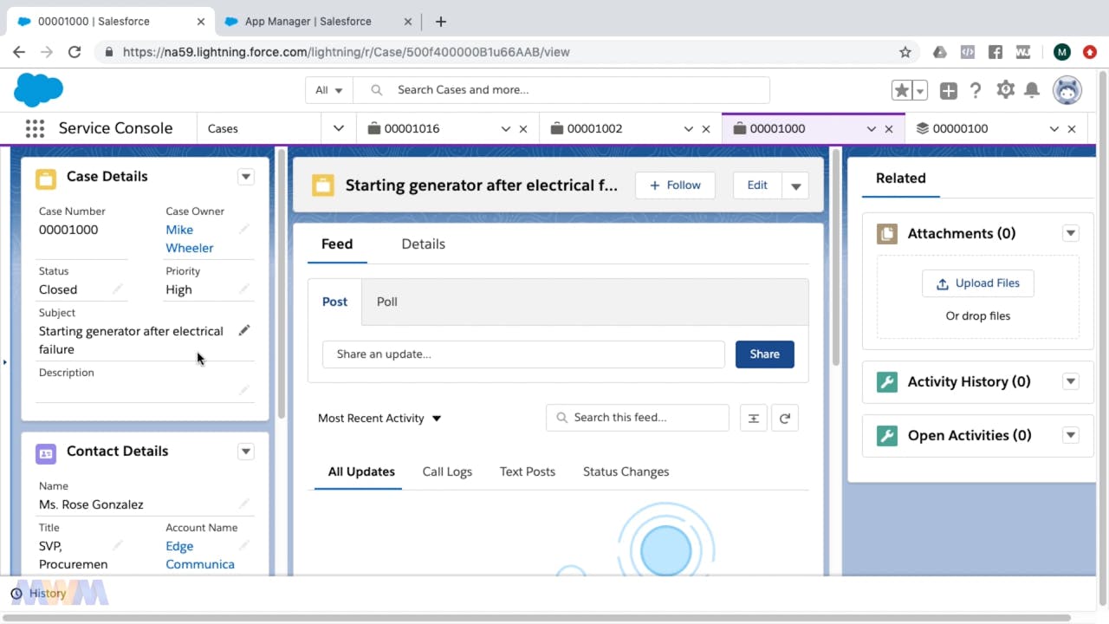1109x624 pixels.
Task: Edit the contact Name pencil icon
Action: coord(244,504)
